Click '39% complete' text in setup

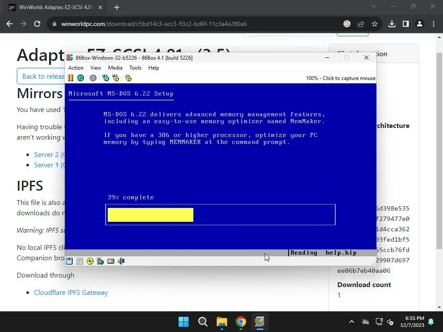[x=131, y=197]
